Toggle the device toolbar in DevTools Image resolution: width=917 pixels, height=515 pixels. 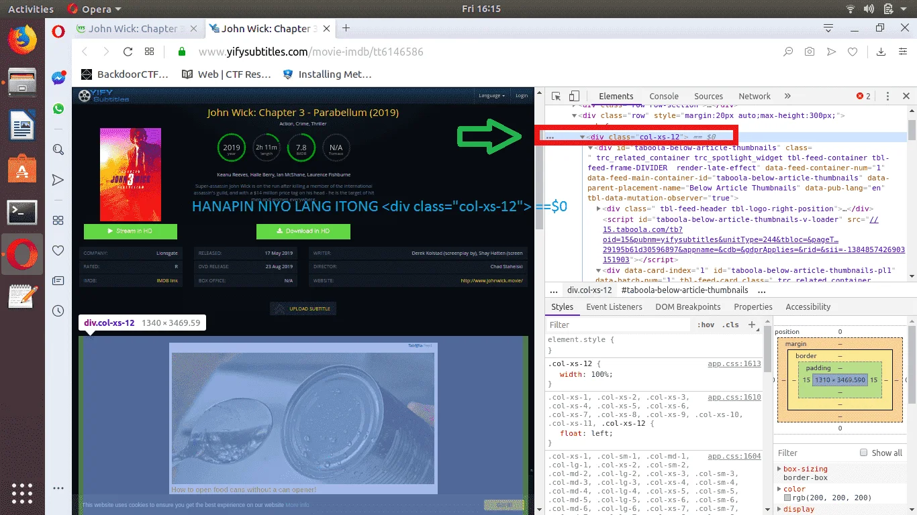pos(574,96)
